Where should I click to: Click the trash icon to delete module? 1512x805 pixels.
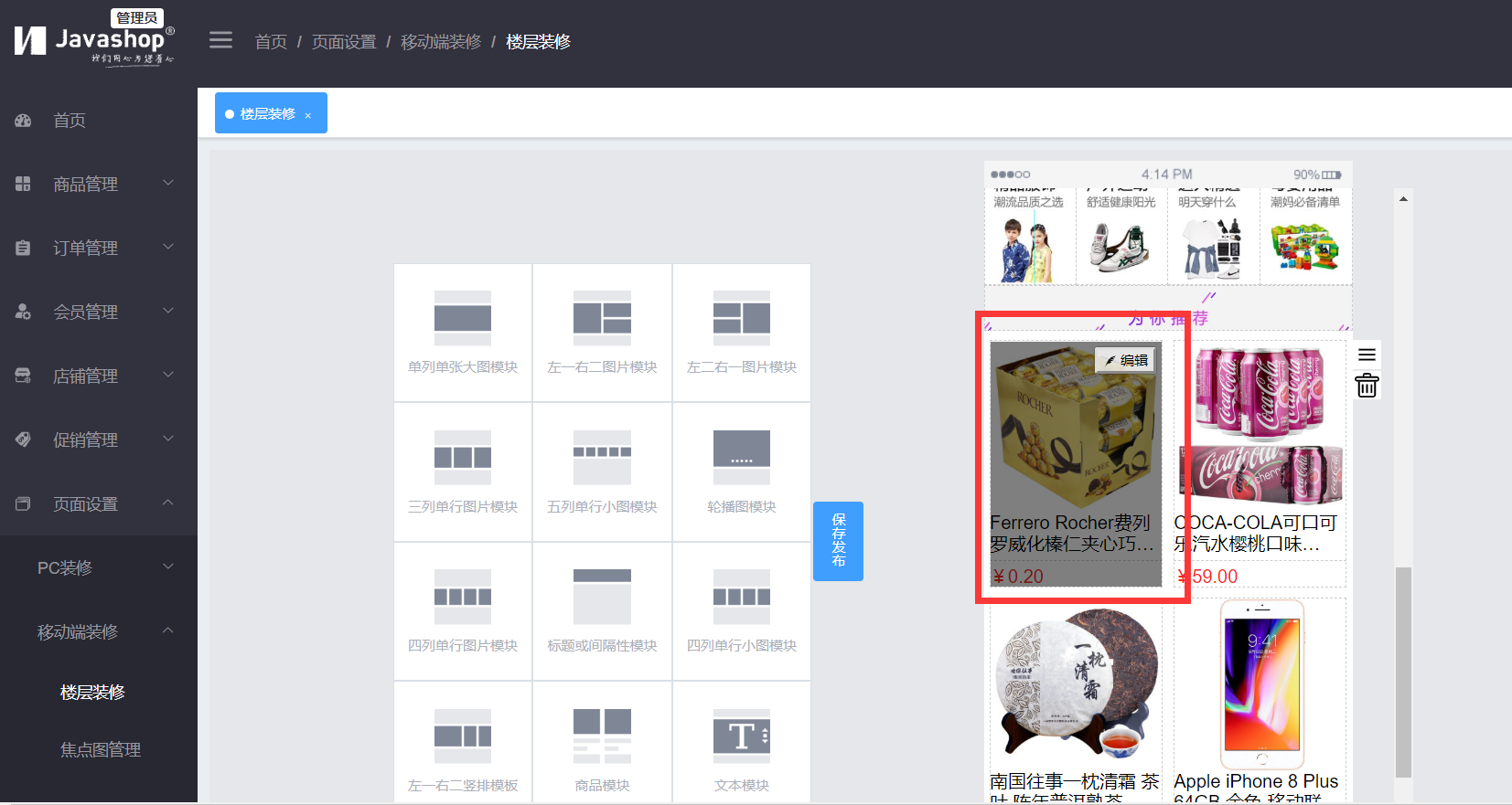pyautogui.click(x=1367, y=386)
